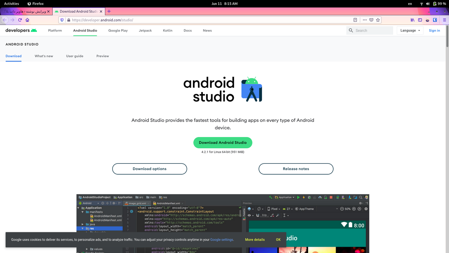Open the en keyboard layout indicator

410,4
